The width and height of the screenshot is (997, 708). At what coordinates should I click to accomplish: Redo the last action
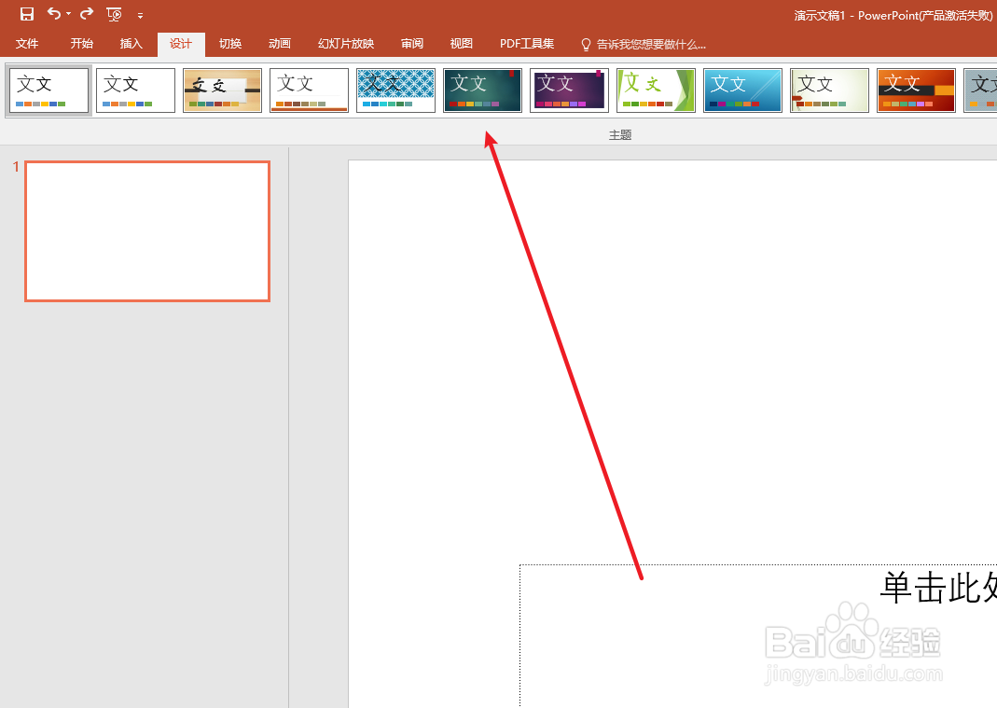87,13
